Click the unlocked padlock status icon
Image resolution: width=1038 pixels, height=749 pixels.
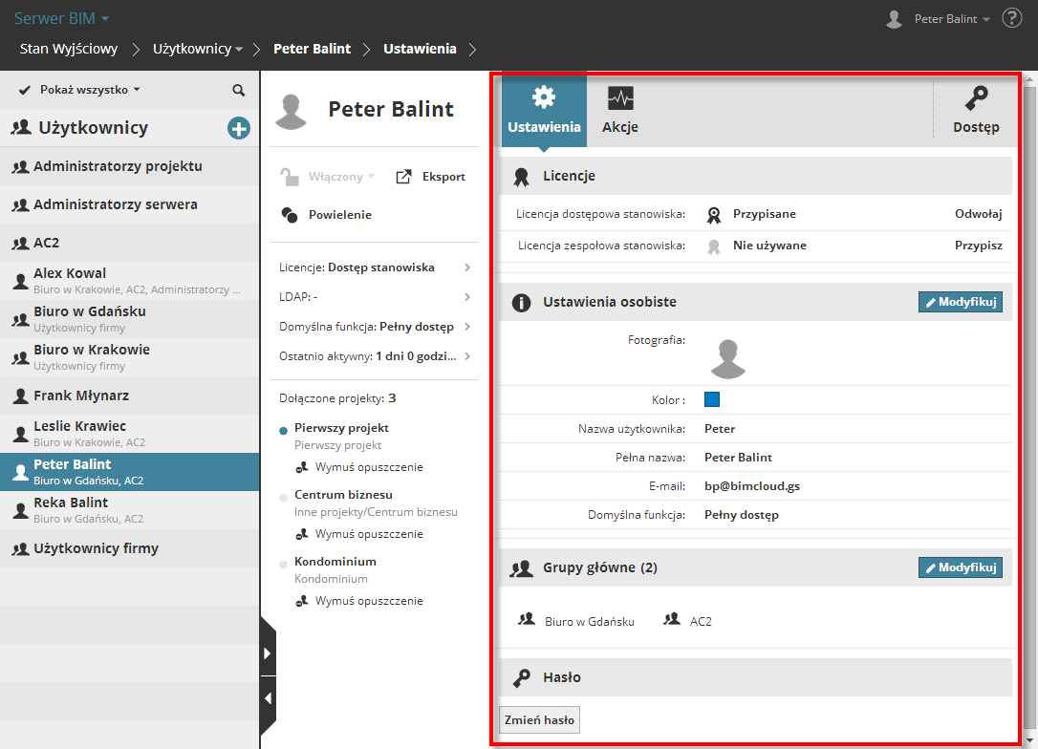pyautogui.click(x=289, y=177)
